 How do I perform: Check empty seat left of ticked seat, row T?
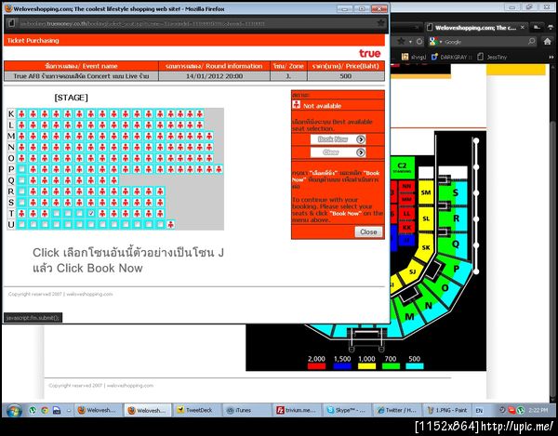(79, 214)
